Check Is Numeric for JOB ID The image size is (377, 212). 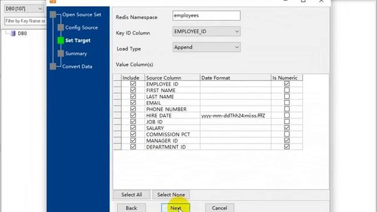(287, 122)
